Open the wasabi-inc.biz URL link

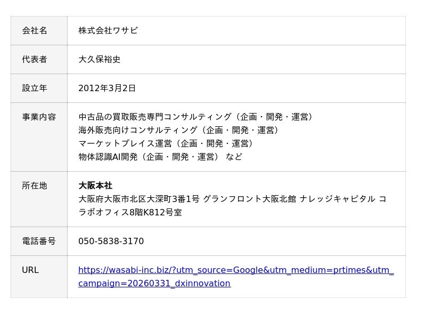click(236, 270)
